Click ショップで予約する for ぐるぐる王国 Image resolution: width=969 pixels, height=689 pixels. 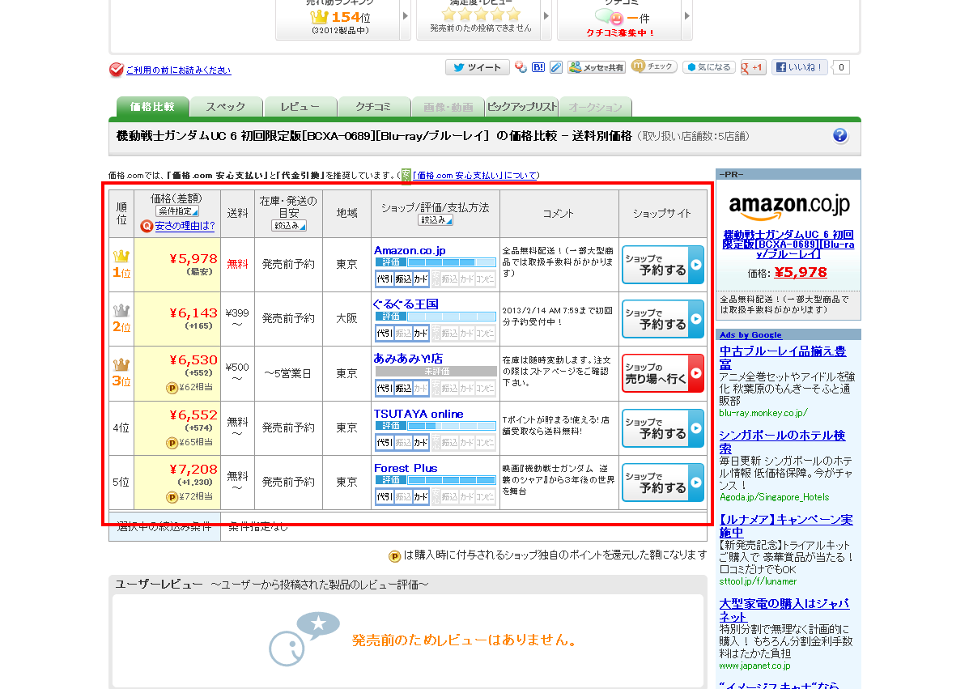662,319
